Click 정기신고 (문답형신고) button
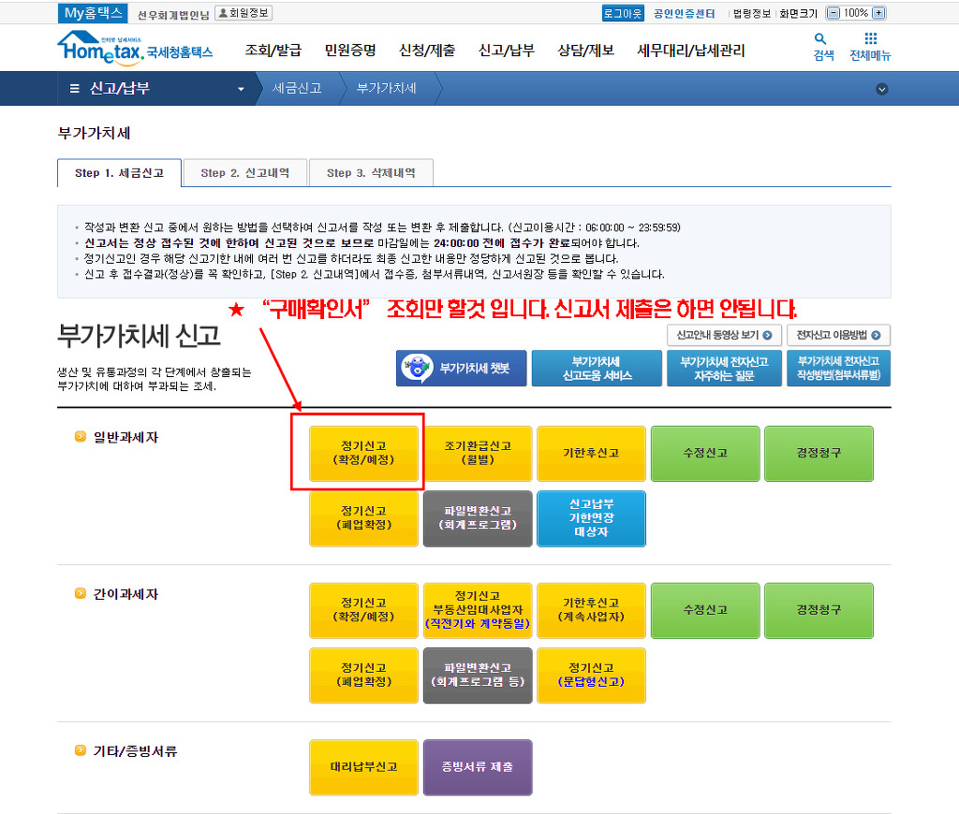 (x=592, y=676)
